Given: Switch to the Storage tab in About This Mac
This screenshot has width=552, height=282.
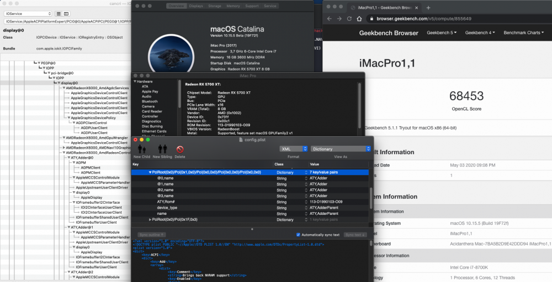Looking at the screenshot, I should pos(214,6).
